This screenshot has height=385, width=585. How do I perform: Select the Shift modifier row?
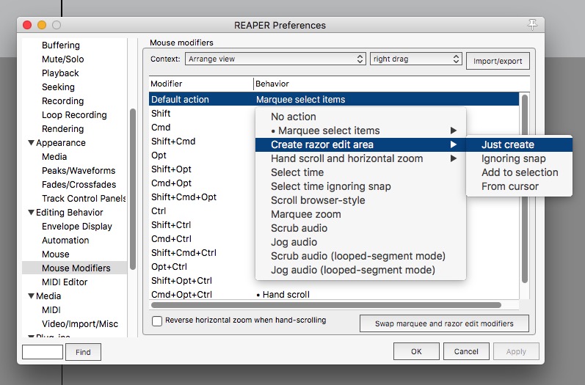201,114
